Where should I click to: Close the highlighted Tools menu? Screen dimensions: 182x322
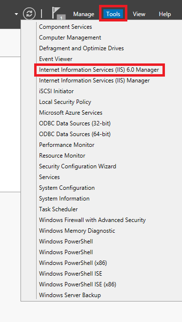point(113,14)
